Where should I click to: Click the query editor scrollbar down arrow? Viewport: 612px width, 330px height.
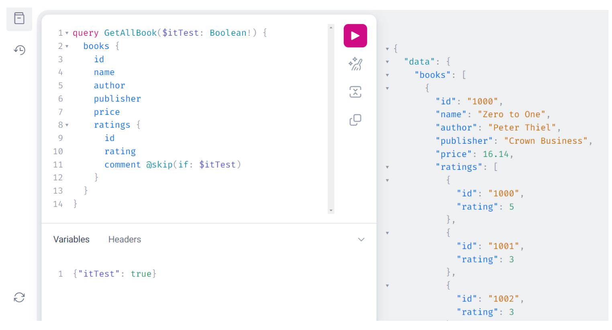(331, 210)
